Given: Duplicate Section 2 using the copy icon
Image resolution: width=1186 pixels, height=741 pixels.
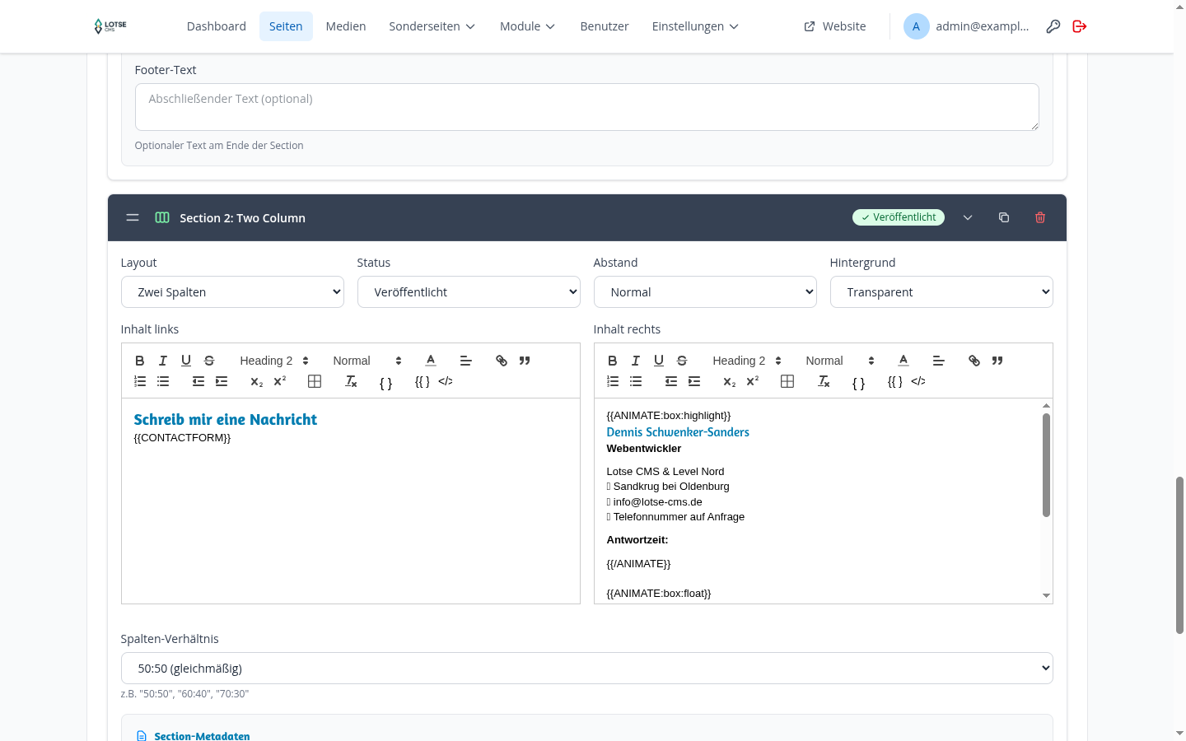Looking at the screenshot, I should (1004, 217).
